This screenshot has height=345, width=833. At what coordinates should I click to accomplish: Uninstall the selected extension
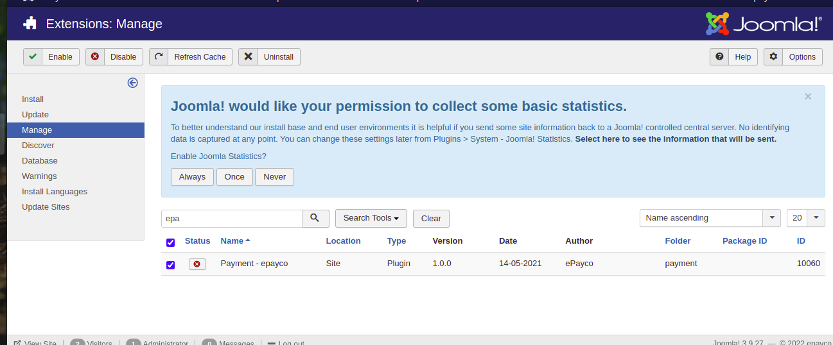[x=269, y=57]
